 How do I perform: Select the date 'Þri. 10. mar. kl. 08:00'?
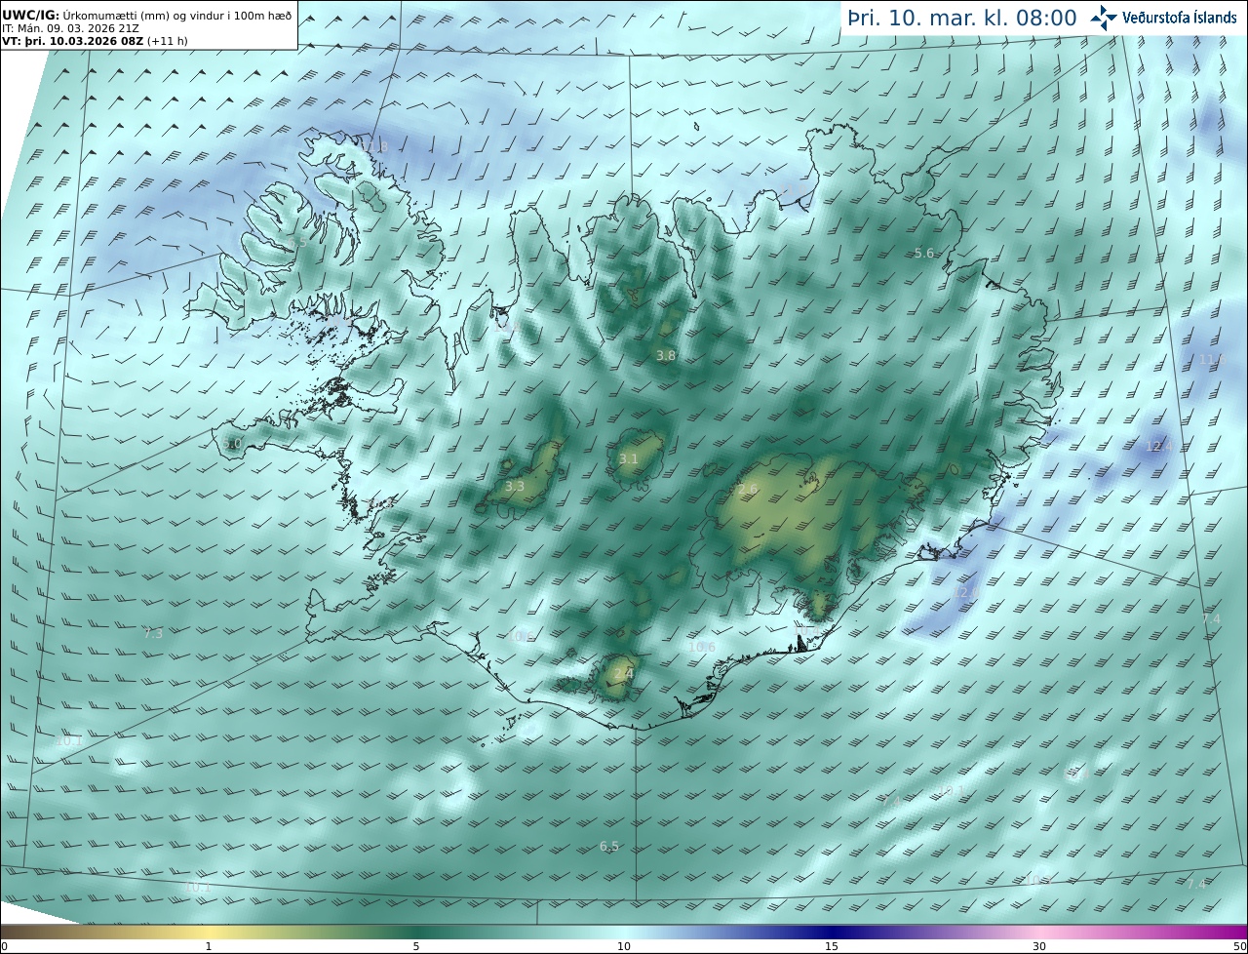pos(961,18)
